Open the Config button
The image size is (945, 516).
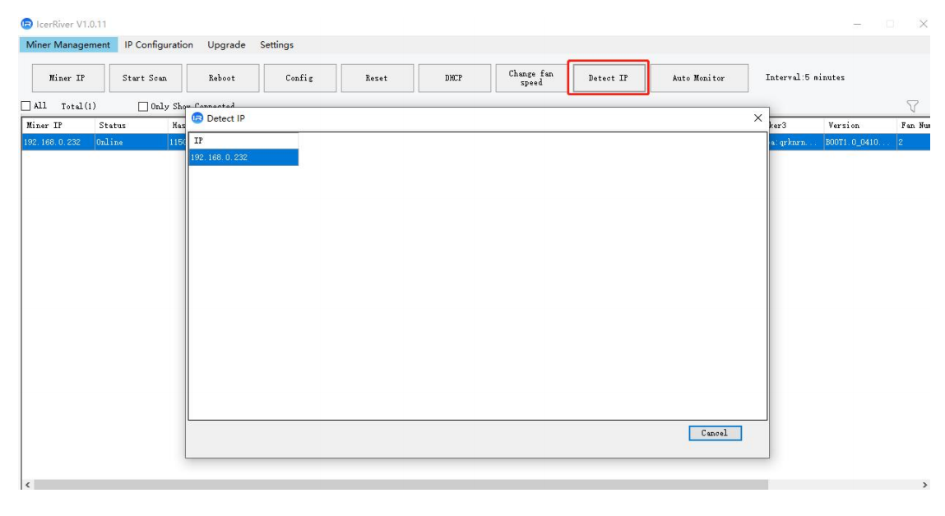pos(299,78)
